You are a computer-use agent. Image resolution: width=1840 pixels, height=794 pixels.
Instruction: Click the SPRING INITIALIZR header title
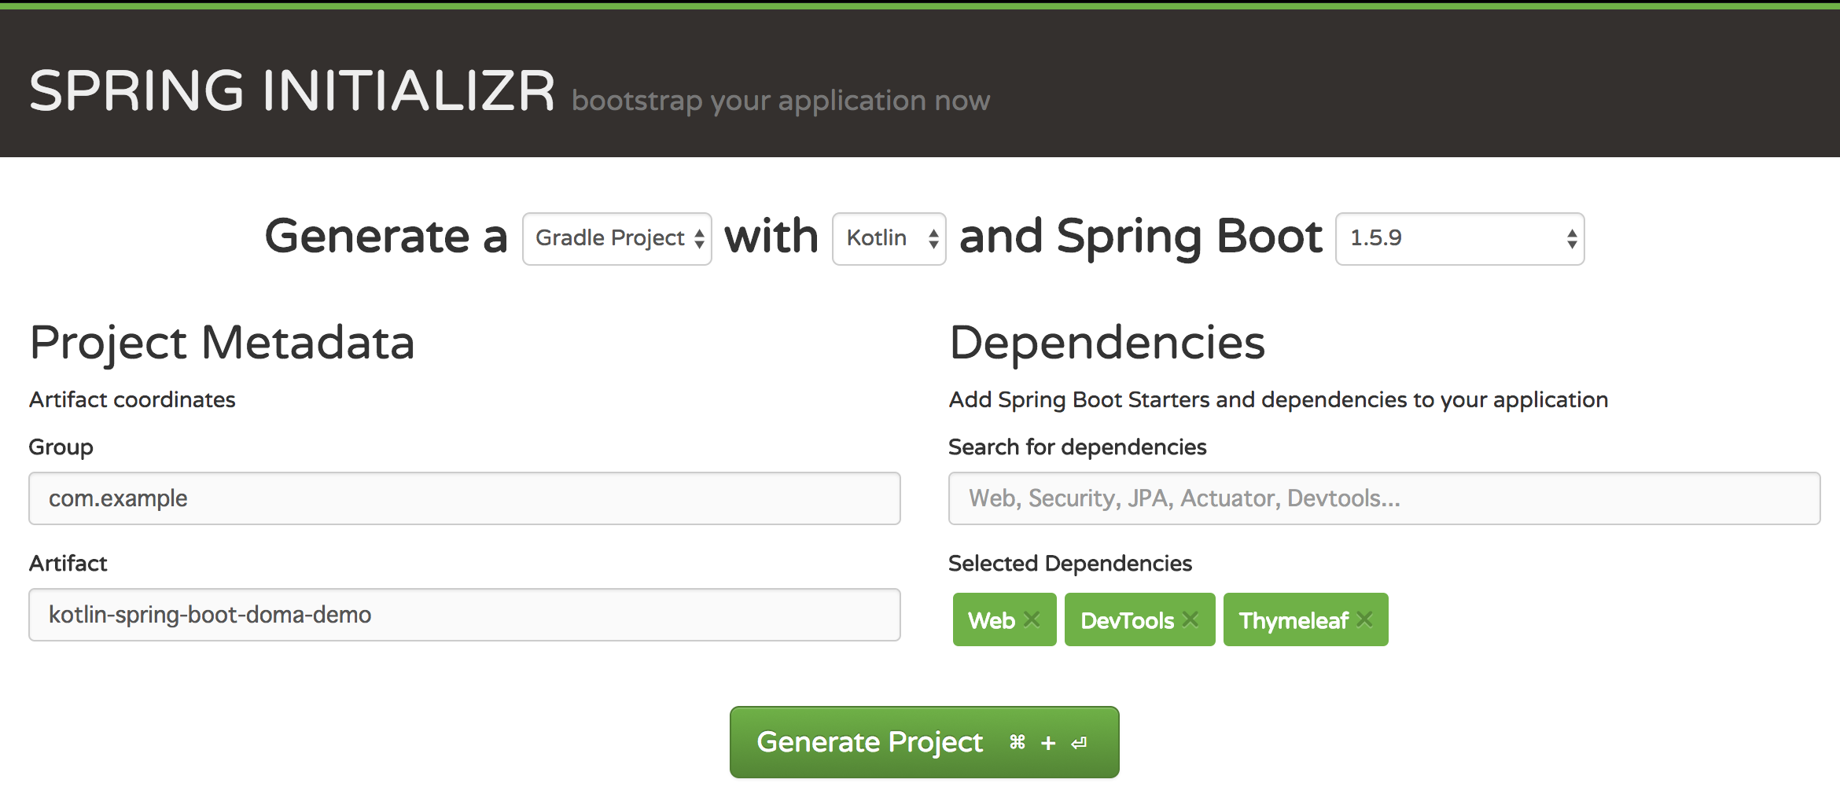click(293, 89)
